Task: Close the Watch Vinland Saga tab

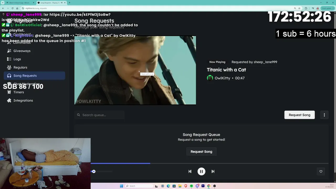Action: point(33,3)
